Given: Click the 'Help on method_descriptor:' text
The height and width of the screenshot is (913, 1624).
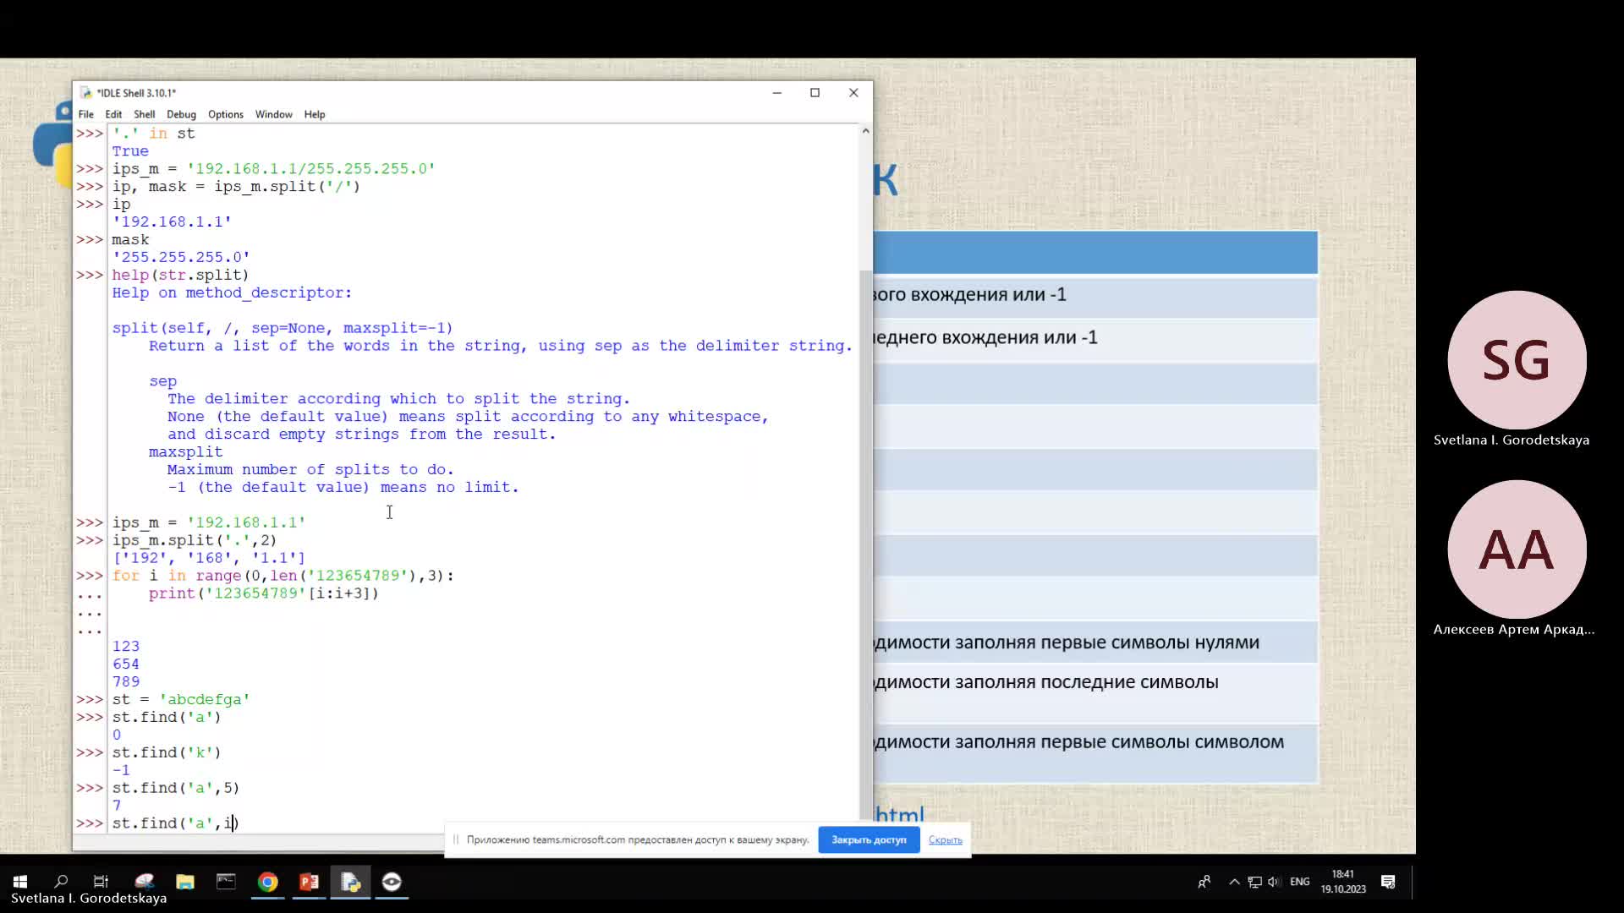Looking at the screenshot, I should (x=232, y=292).
